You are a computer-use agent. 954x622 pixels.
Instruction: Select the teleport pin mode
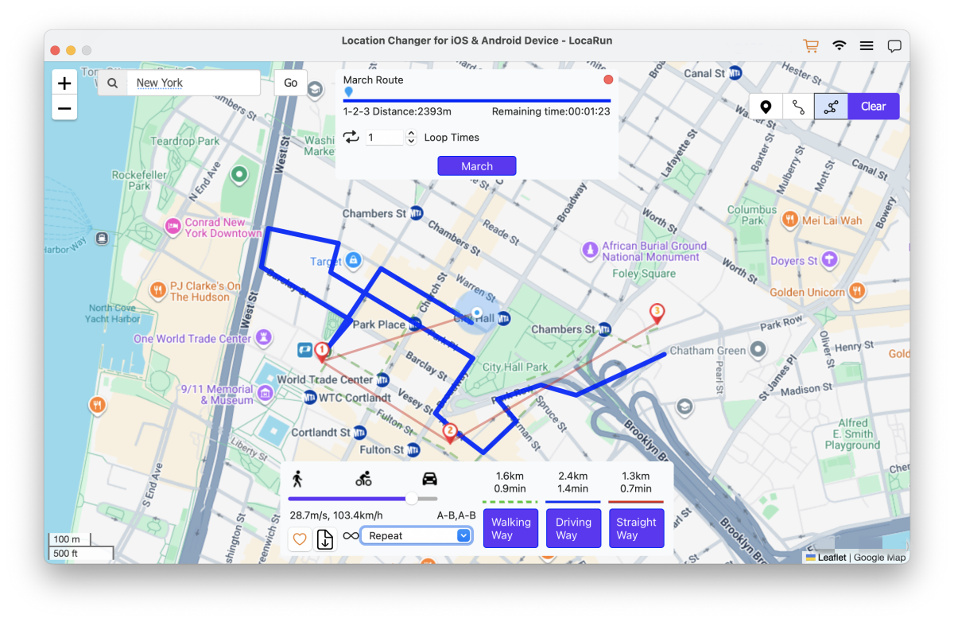(x=766, y=107)
